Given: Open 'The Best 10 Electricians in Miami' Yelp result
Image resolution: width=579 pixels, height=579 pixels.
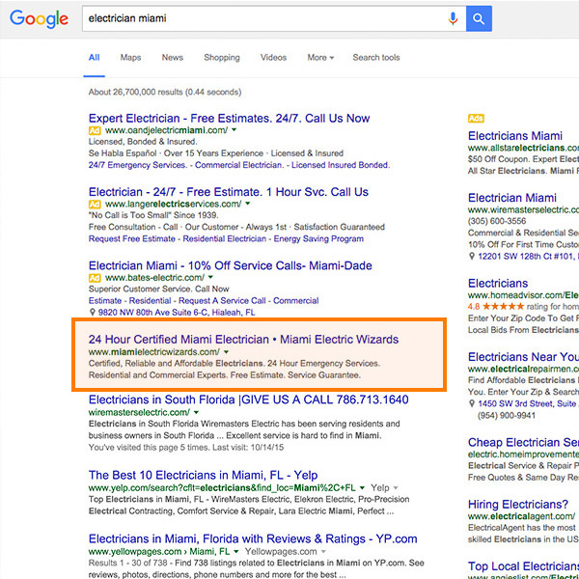Looking at the screenshot, I should click(x=203, y=475).
